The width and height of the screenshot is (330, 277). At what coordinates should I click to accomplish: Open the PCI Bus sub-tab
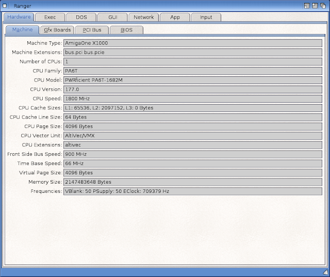point(92,30)
